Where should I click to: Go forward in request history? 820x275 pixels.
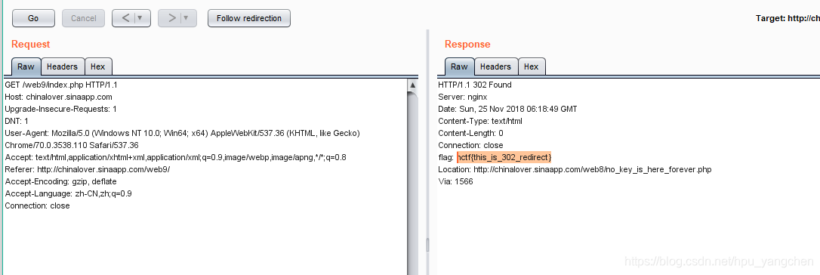pos(171,18)
